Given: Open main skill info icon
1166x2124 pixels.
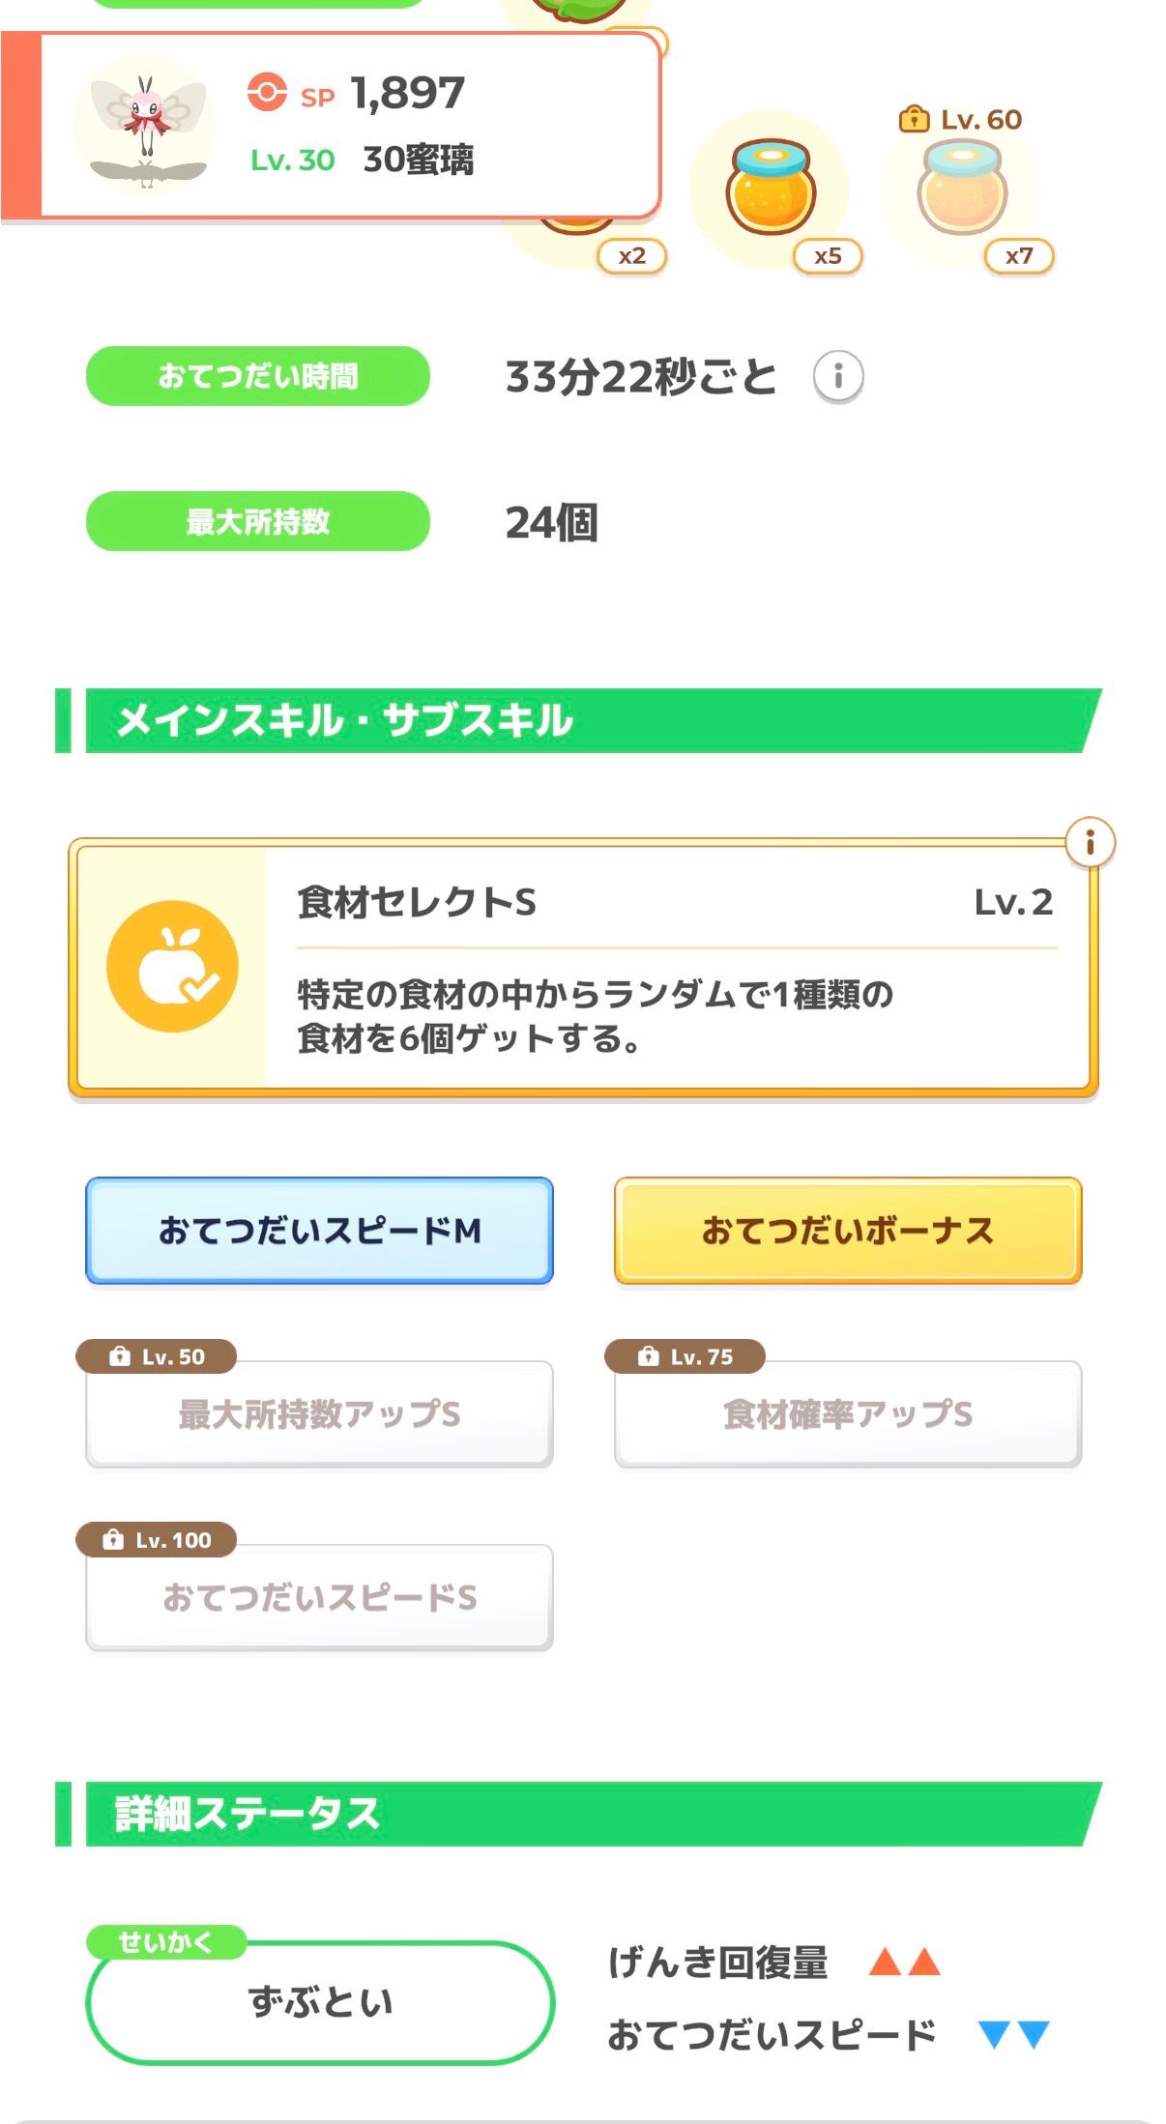Looking at the screenshot, I should coord(1090,842).
